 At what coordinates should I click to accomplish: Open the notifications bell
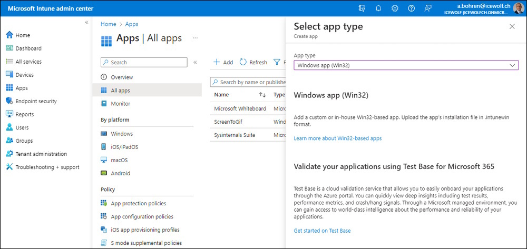[378, 8]
